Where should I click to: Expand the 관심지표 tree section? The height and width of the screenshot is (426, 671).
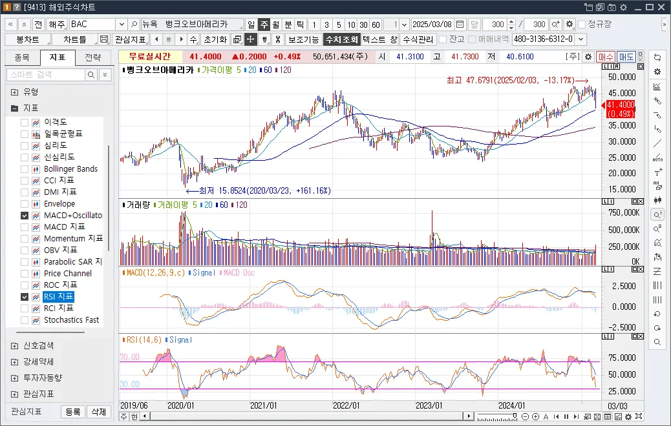15,394
